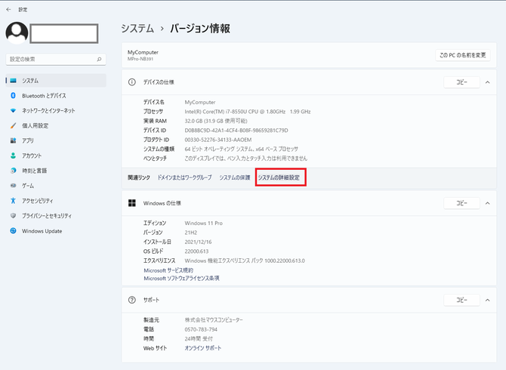Click the アクセシビリティ figure icon

(14, 201)
